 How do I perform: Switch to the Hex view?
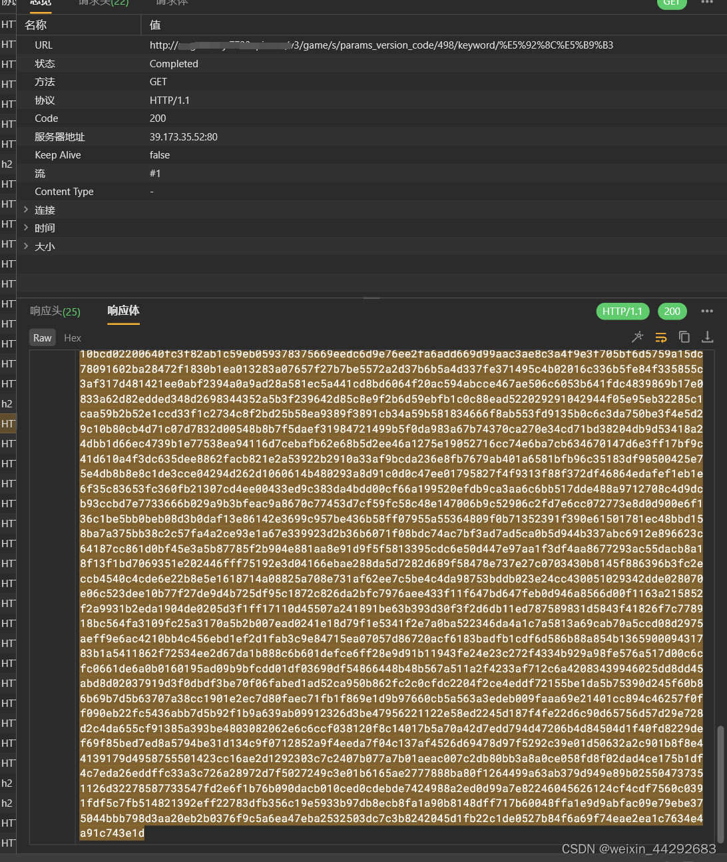pyautogui.click(x=73, y=338)
